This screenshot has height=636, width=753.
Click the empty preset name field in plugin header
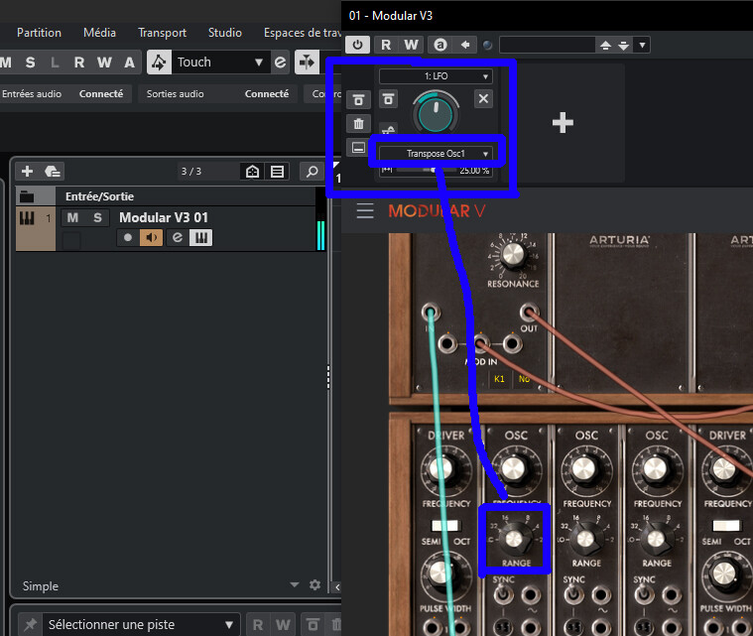pos(547,46)
